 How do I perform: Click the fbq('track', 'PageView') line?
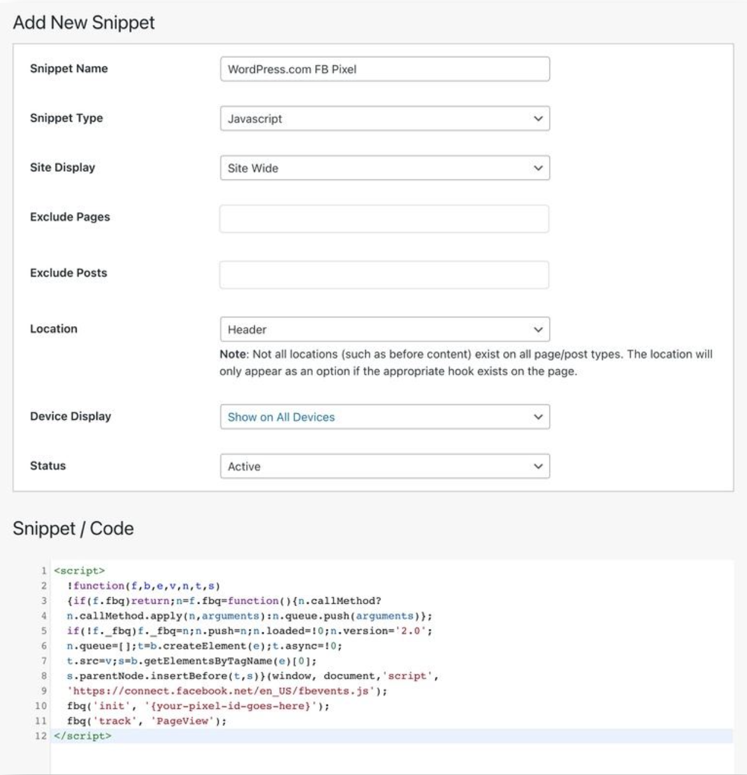(x=147, y=721)
